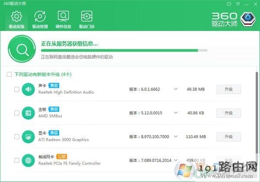Expand version dropdown for 7.089.0716.2014

point(176,160)
